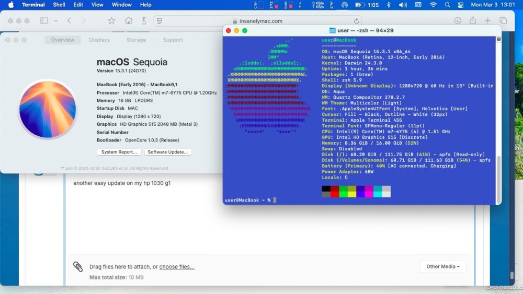The image size is (523, 294).
Task: Click the folder icon in Terminal title
Action: (332, 30)
